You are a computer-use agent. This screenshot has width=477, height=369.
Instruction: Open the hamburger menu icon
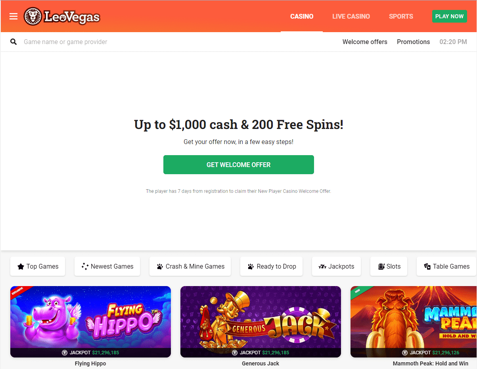point(13,16)
